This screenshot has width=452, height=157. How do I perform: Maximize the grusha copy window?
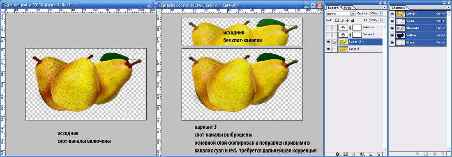coord(314,5)
